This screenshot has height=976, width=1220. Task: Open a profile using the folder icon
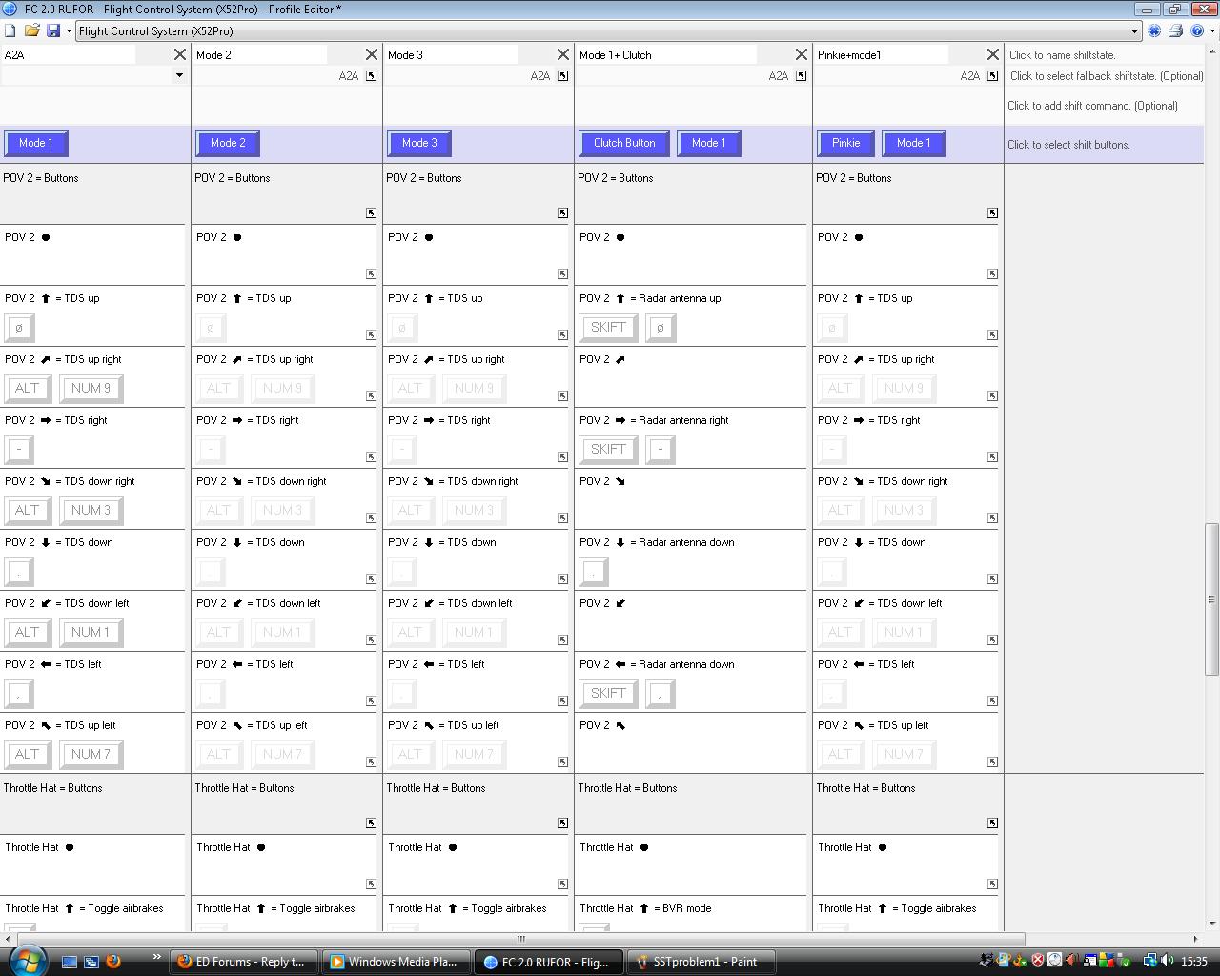pos(31,30)
